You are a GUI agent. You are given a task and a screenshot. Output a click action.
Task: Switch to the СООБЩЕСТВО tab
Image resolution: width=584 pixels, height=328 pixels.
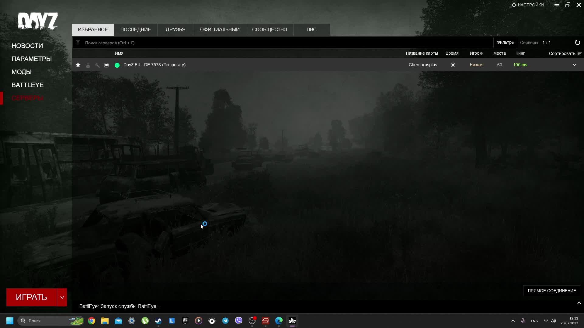269,29
